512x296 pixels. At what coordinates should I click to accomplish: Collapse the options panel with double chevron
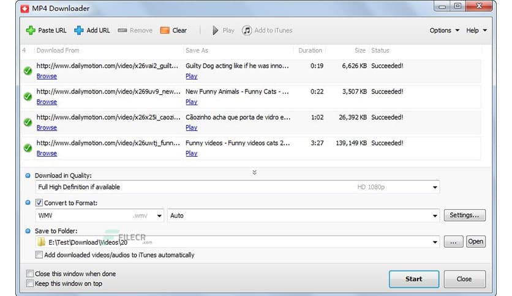pyautogui.click(x=254, y=172)
